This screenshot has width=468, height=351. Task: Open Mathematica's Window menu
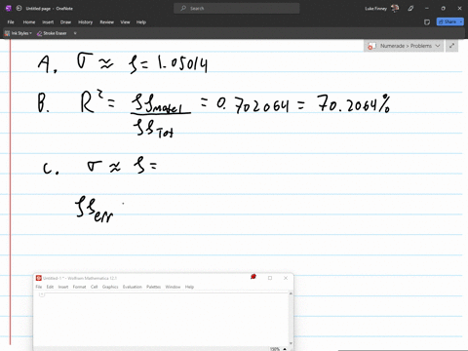[x=173, y=287]
